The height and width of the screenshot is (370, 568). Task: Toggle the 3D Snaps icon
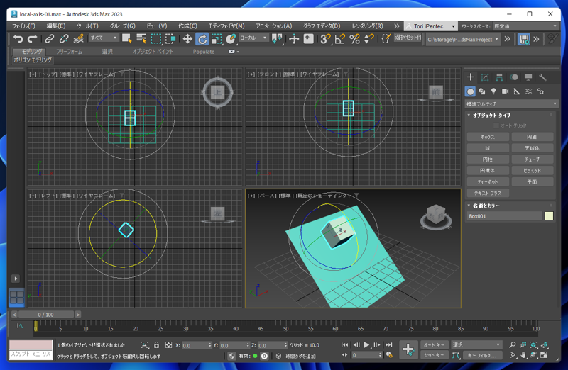(325, 39)
